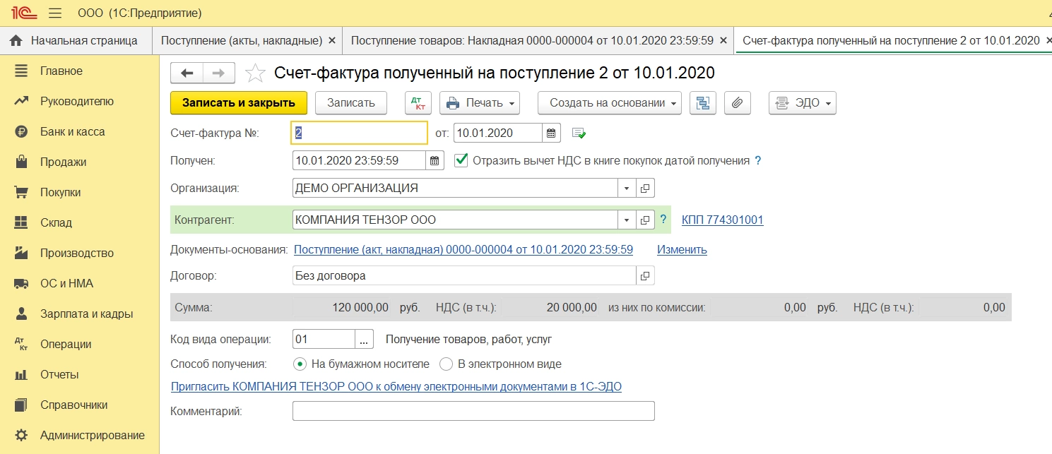Open Печать dropdown menu
Viewport: 1052px width, 454px height.
[480, 102]
